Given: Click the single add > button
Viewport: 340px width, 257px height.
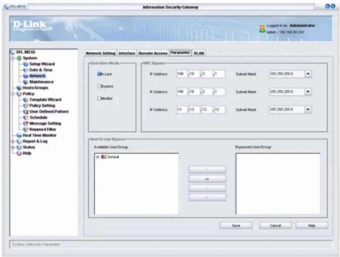Looking at the screenshot, I should point(207,170).
